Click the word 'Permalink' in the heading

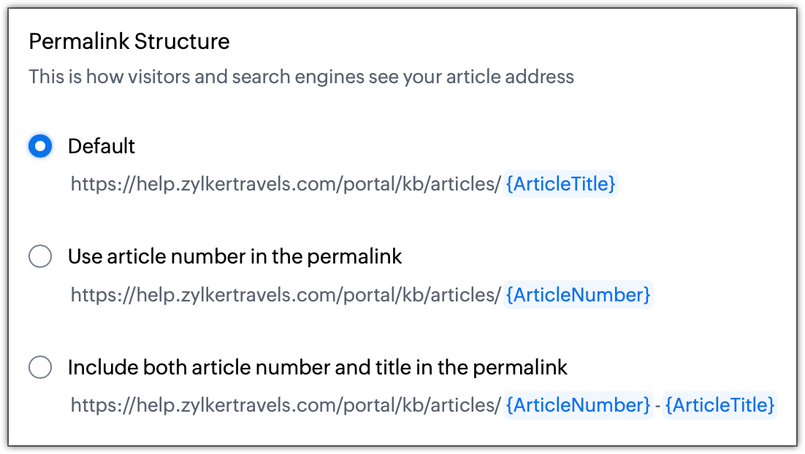click(78, 41)
